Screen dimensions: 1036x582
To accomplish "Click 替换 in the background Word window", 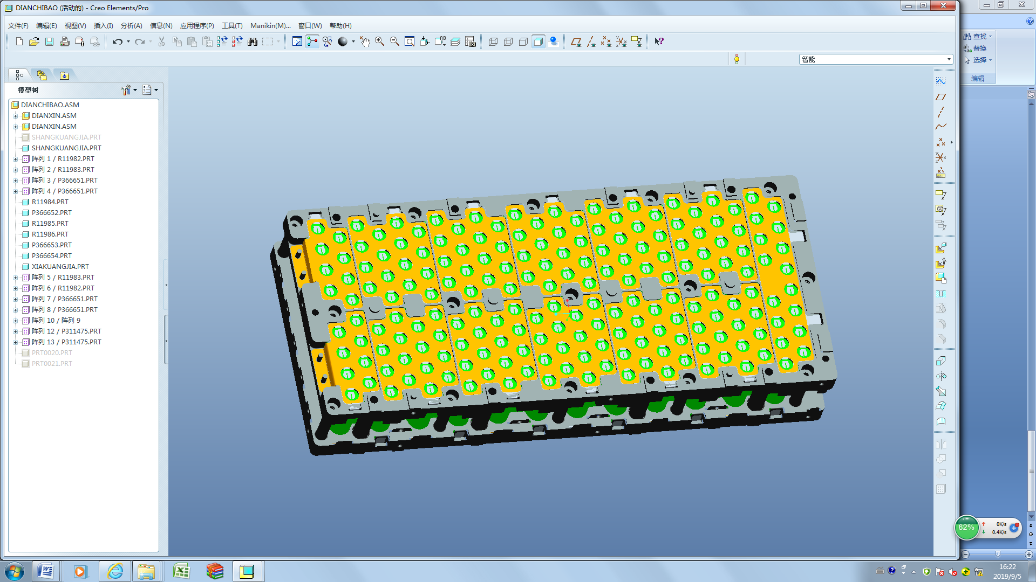I will pyautogui.click(x=976, y=48).
